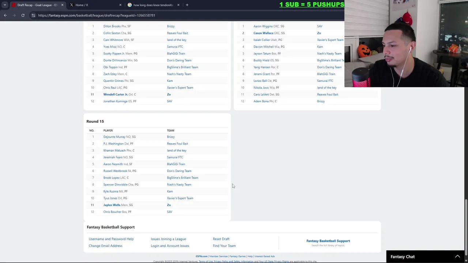Open player link Jaylen Wells
468x263 pixels.
112,205
